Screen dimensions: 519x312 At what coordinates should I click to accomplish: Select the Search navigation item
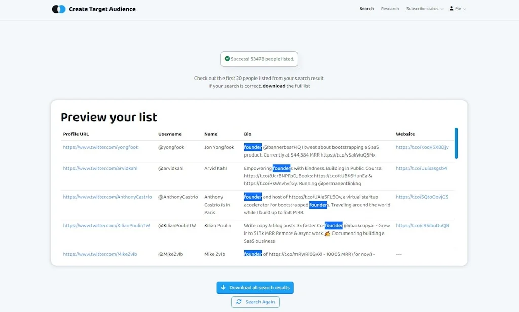tap(366, 8)
